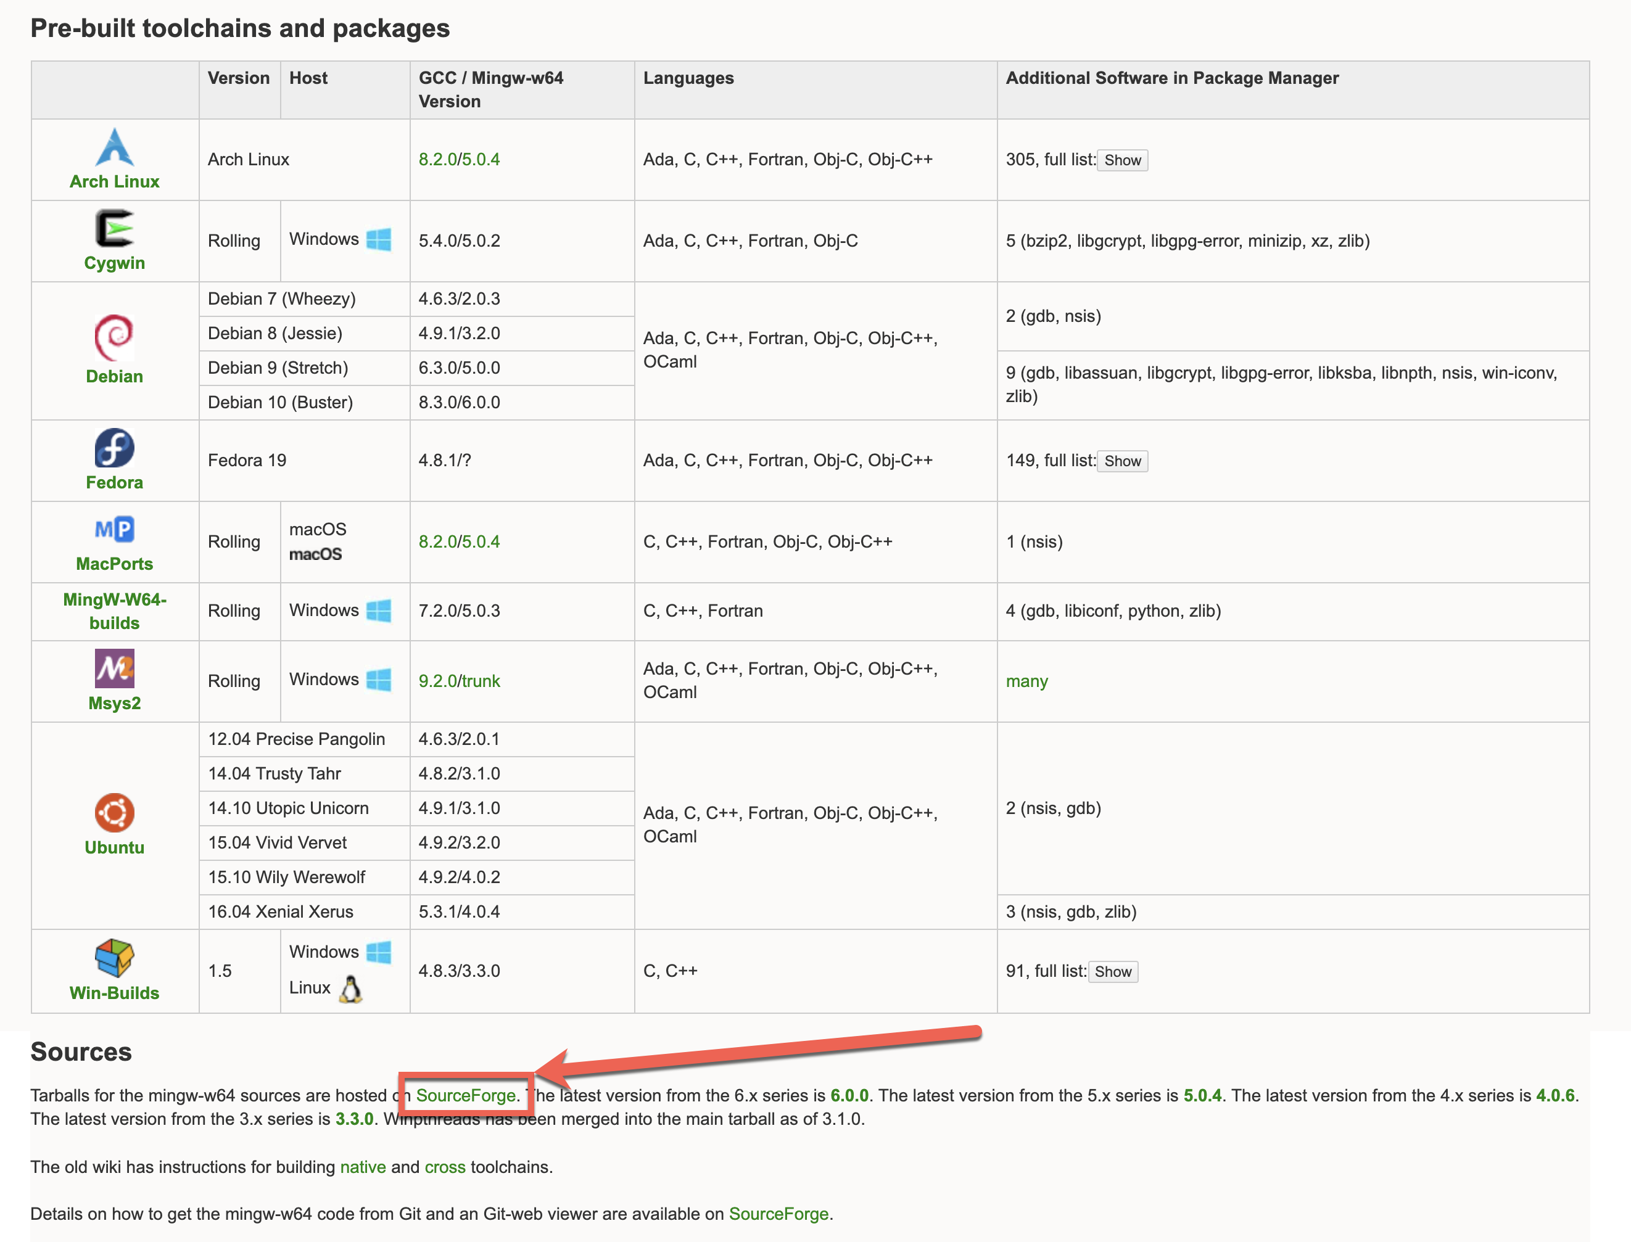Open the Msys2 'many' packages link
The image size is (1631, 1242).
[x=1027, y=681]
